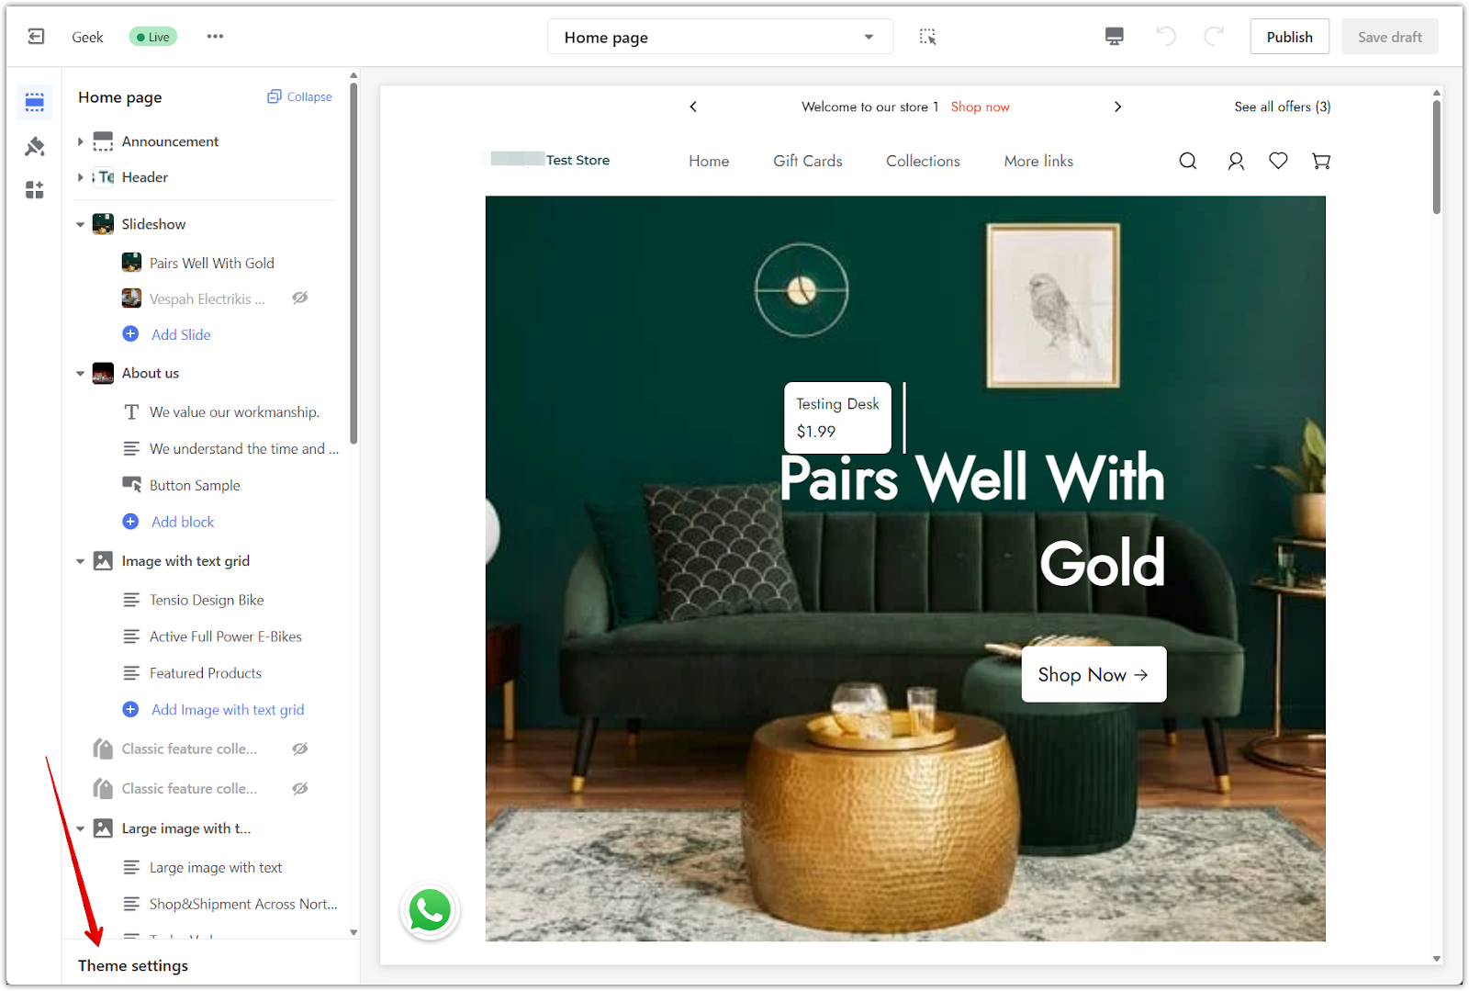The height and width of the screenshot is (991, 1469).
Task: Open the three-dot more actions menu
Action: [215, 37]
